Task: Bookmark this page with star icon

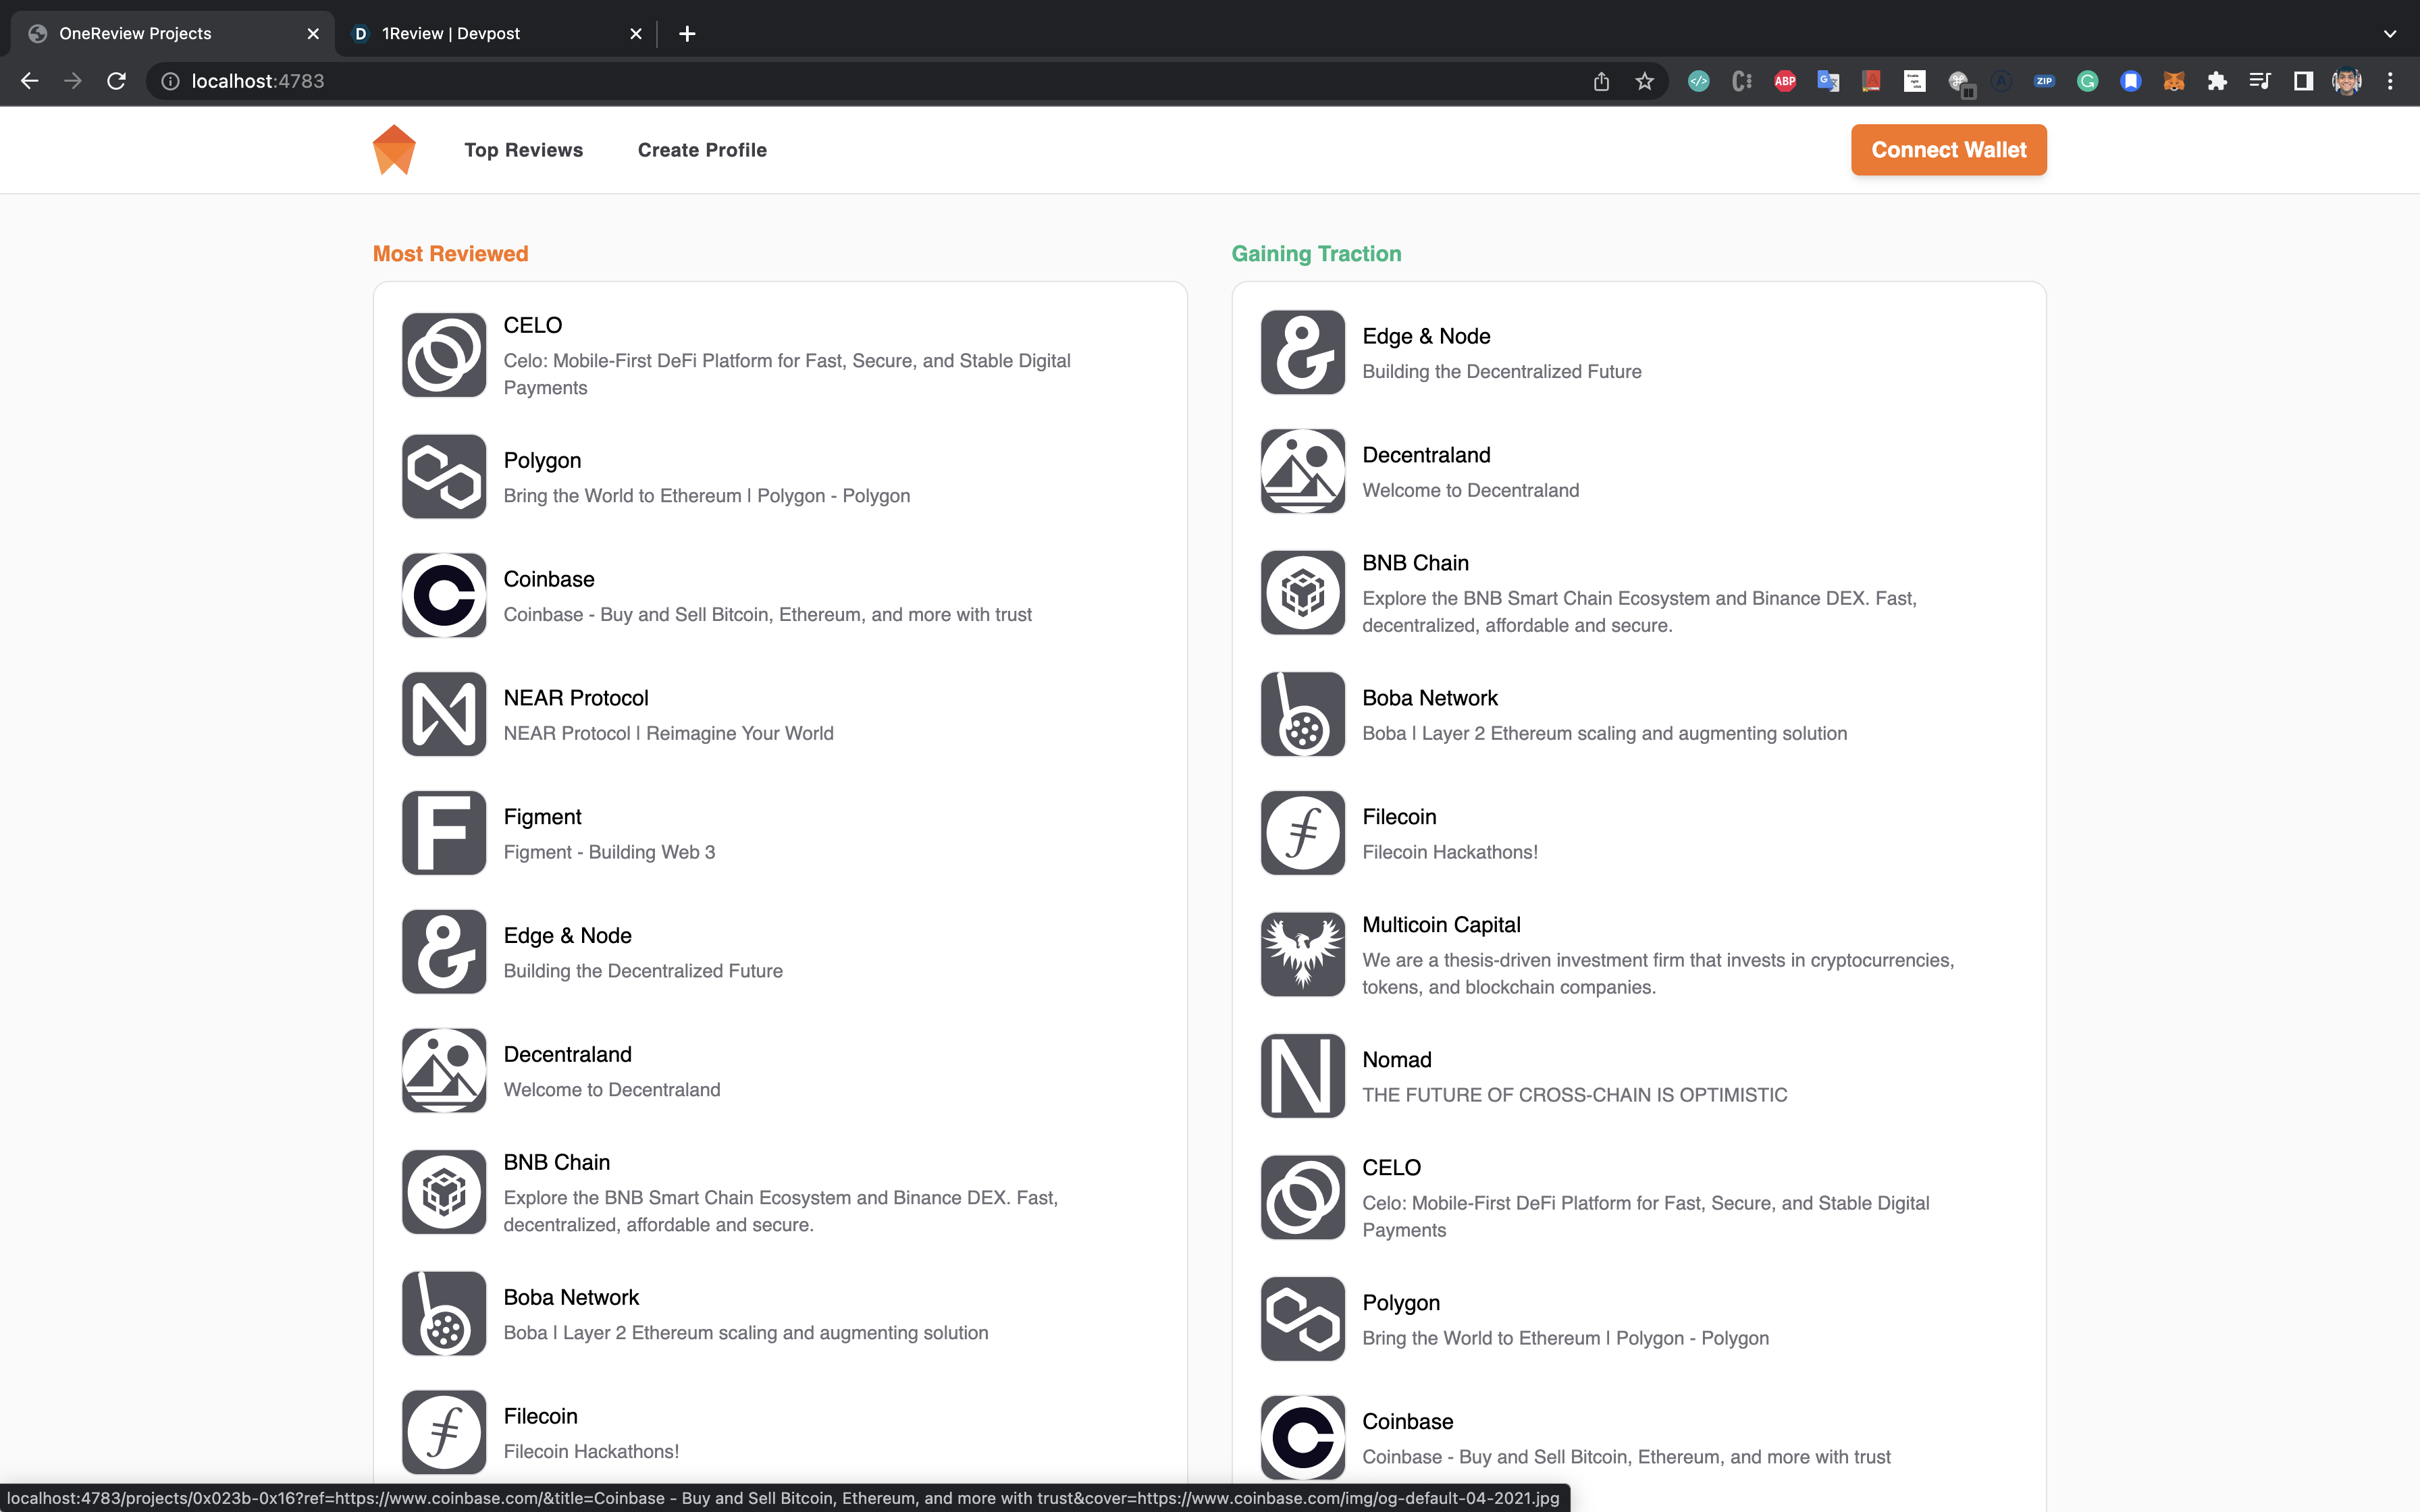Action: (x=1644, y=81)
